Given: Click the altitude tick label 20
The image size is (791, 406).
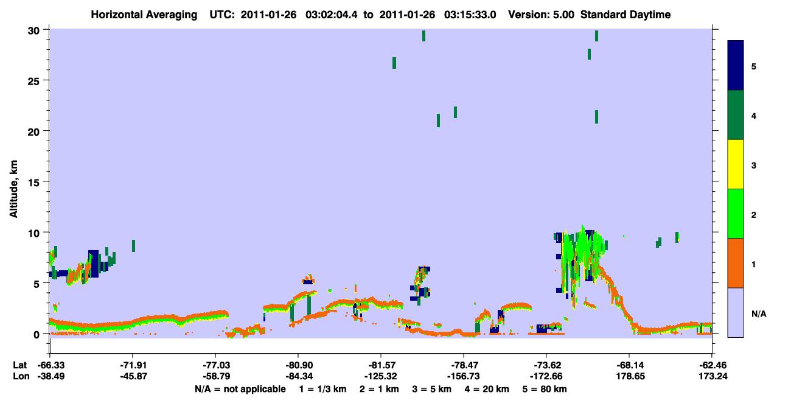Looking at the screenshot, I should (x=35, y=131).
